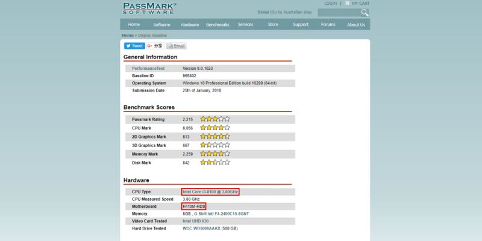Viewport: 482px width, 241px height.
Task: Select CPU Mark score 8,056
Action: [187, 128]
